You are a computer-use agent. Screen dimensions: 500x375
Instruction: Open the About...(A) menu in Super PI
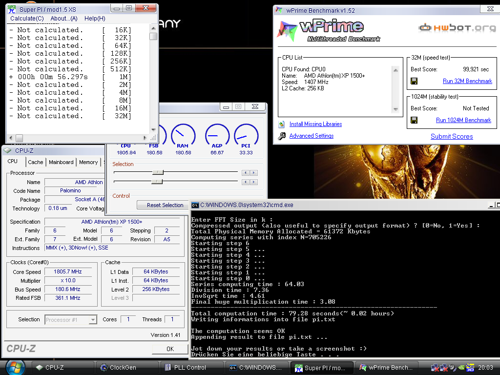click(64, 19)
